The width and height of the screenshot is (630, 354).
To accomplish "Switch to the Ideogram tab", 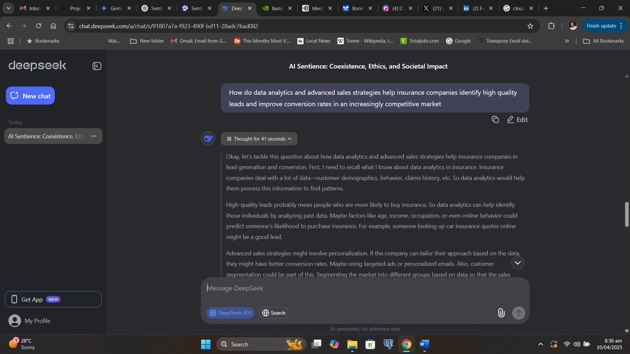I will 316,8.
